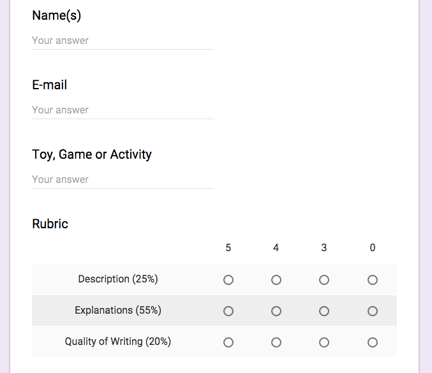Click the column header labeled 5
Viewport: 432px width, 373px height.
(228, 247)
